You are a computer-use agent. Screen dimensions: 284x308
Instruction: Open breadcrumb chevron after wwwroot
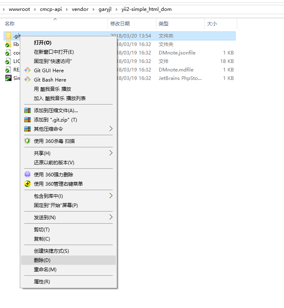[35, 9]
